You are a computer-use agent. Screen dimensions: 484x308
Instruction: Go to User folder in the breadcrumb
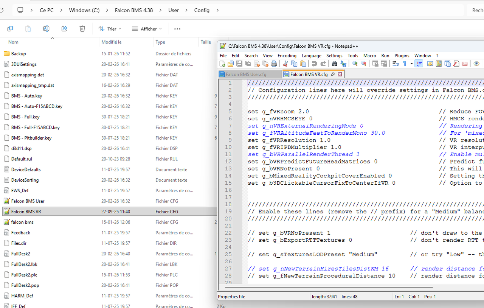coord(174,10)
